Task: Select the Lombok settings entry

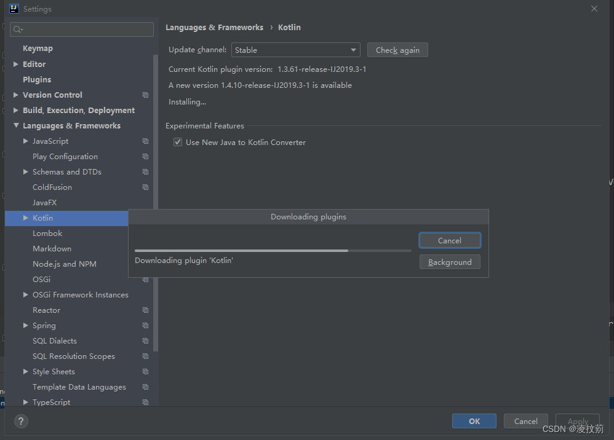Action: tap(47, 234)
